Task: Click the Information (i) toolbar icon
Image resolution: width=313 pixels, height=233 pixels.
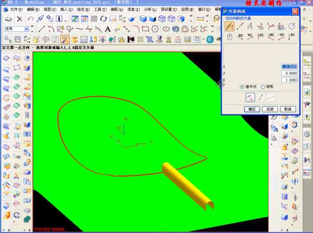Action: tap(59, 19)
